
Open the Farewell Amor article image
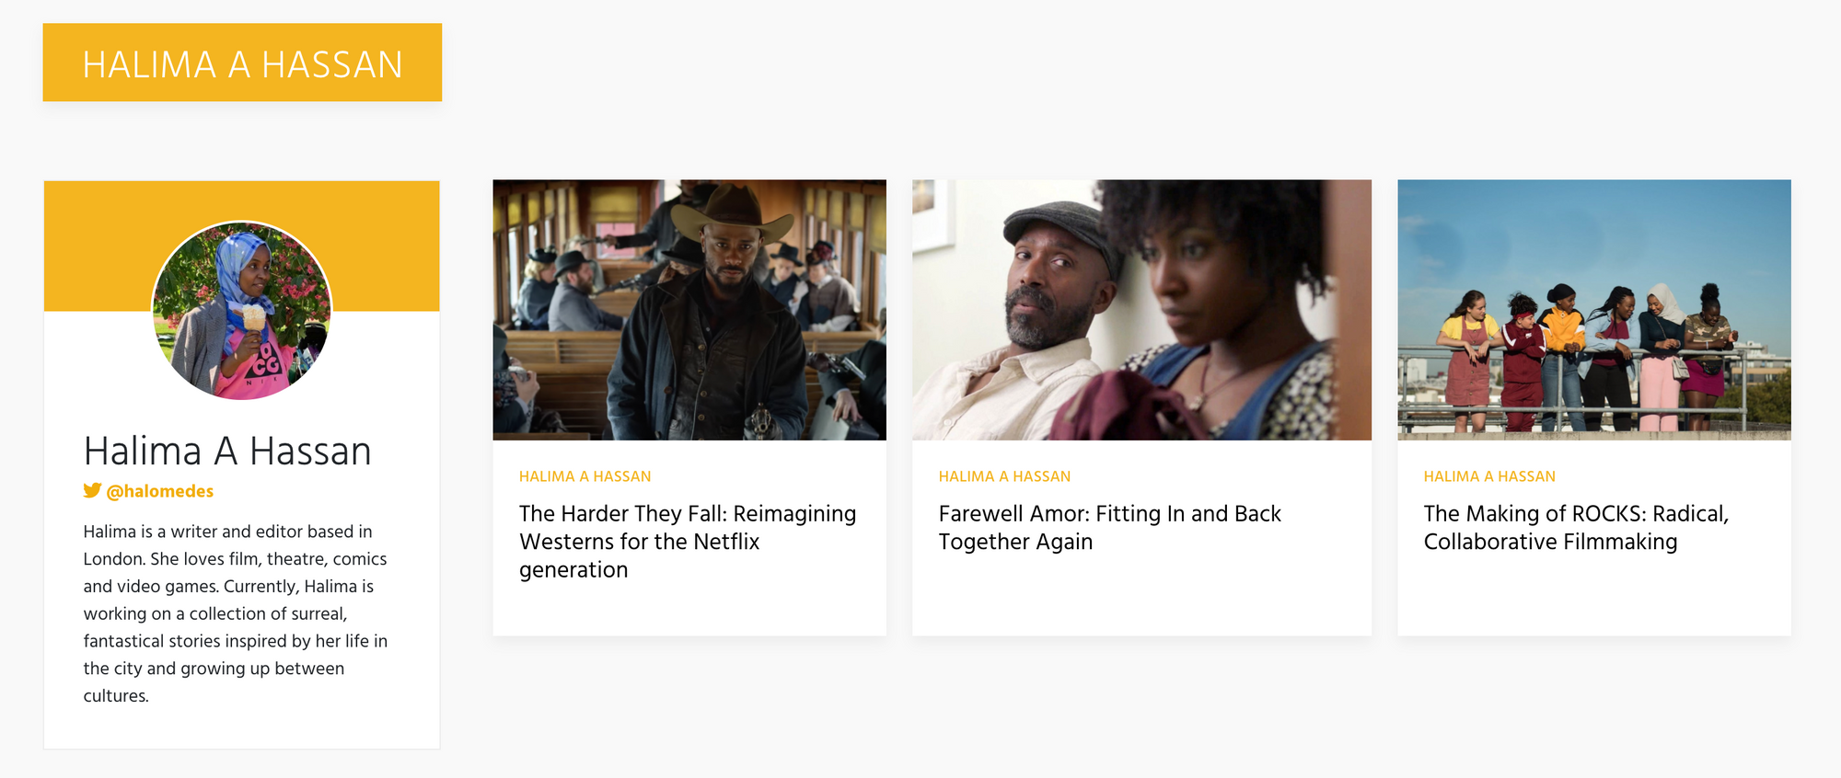pyautogui.click(x=1141, y=310)
